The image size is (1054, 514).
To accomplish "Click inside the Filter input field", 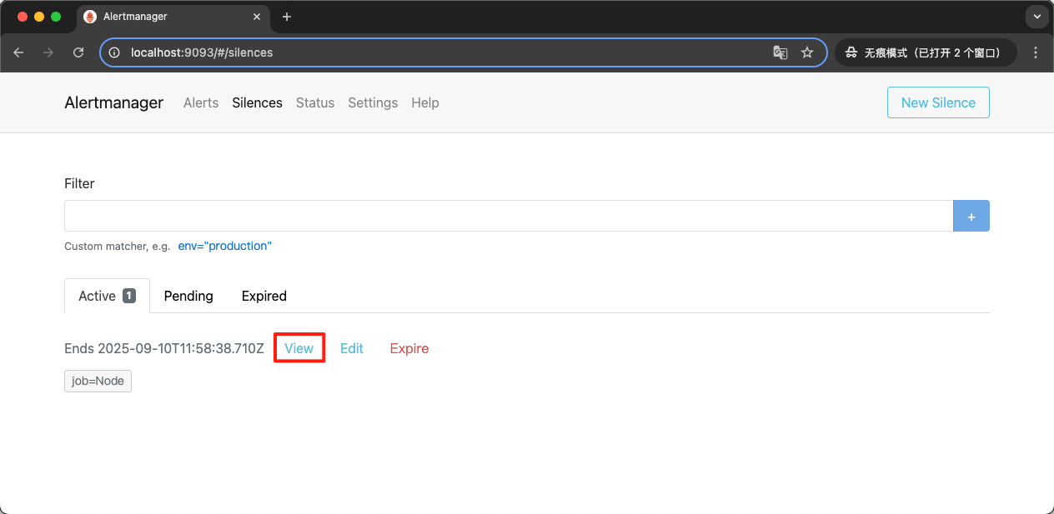I will point(500,216).
